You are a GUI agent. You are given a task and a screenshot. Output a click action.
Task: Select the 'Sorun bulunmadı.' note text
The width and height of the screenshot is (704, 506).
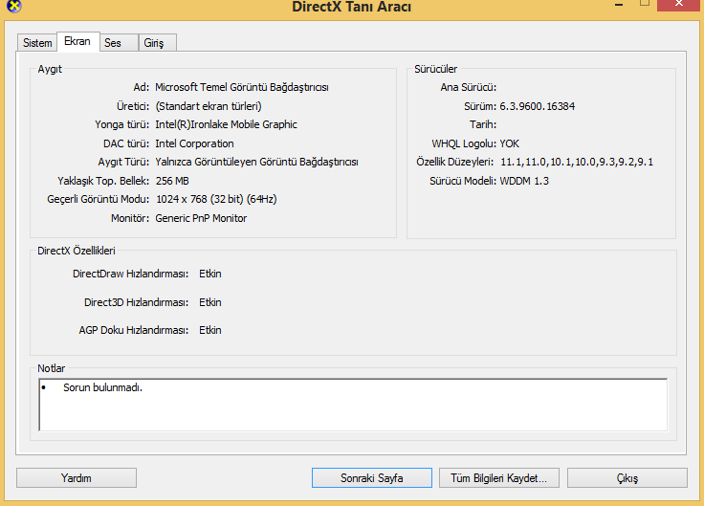click(102, 387)
